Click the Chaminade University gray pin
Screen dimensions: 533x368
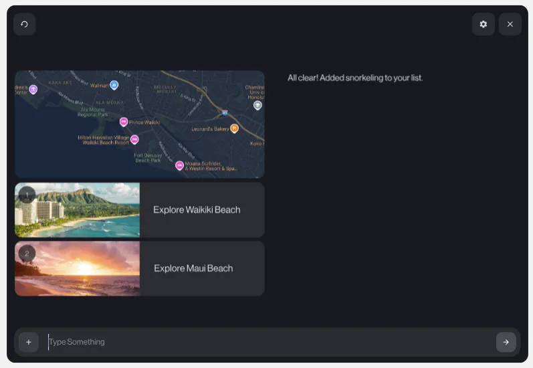tap(257, 105)
